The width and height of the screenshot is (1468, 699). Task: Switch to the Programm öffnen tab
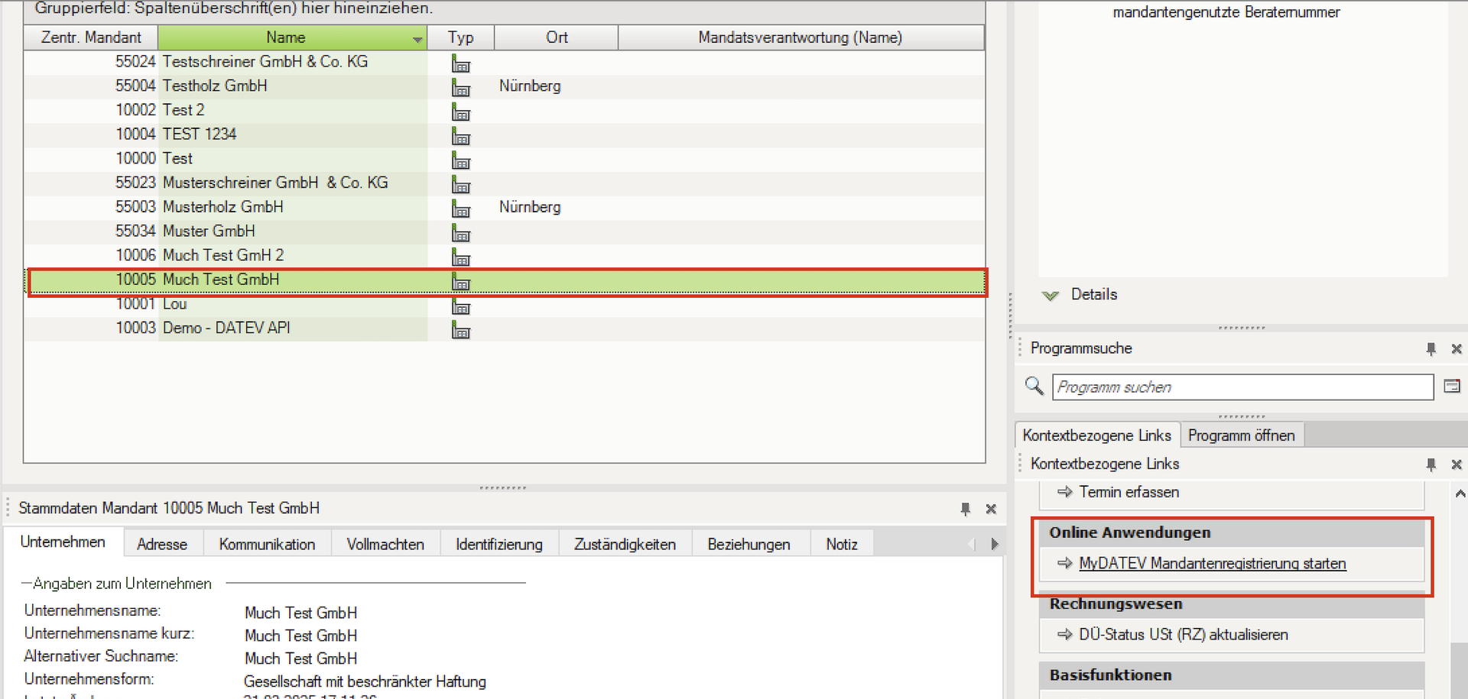(x=1241, y=435)
